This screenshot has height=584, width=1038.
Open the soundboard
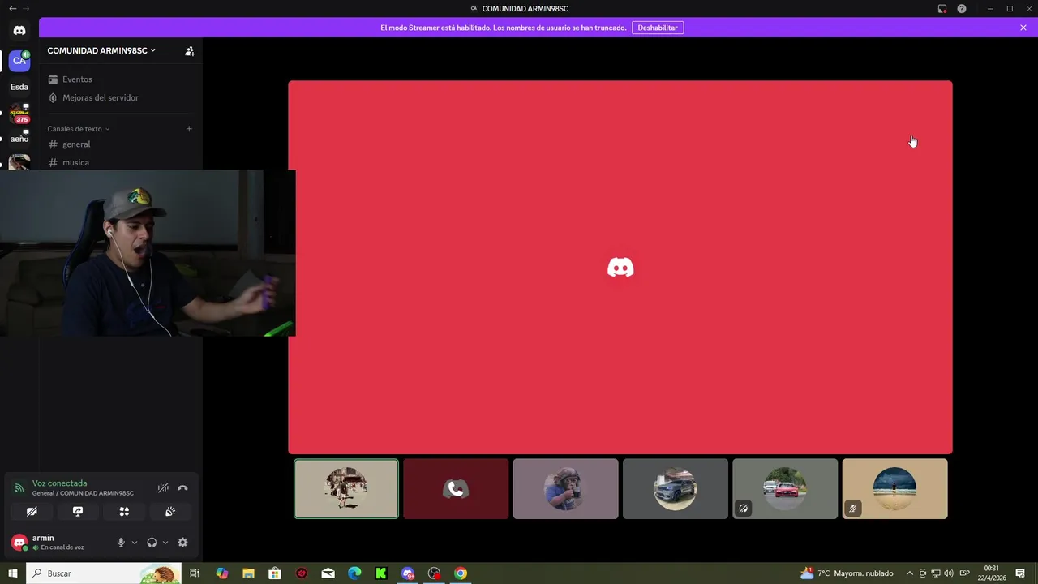click(170, 512)
